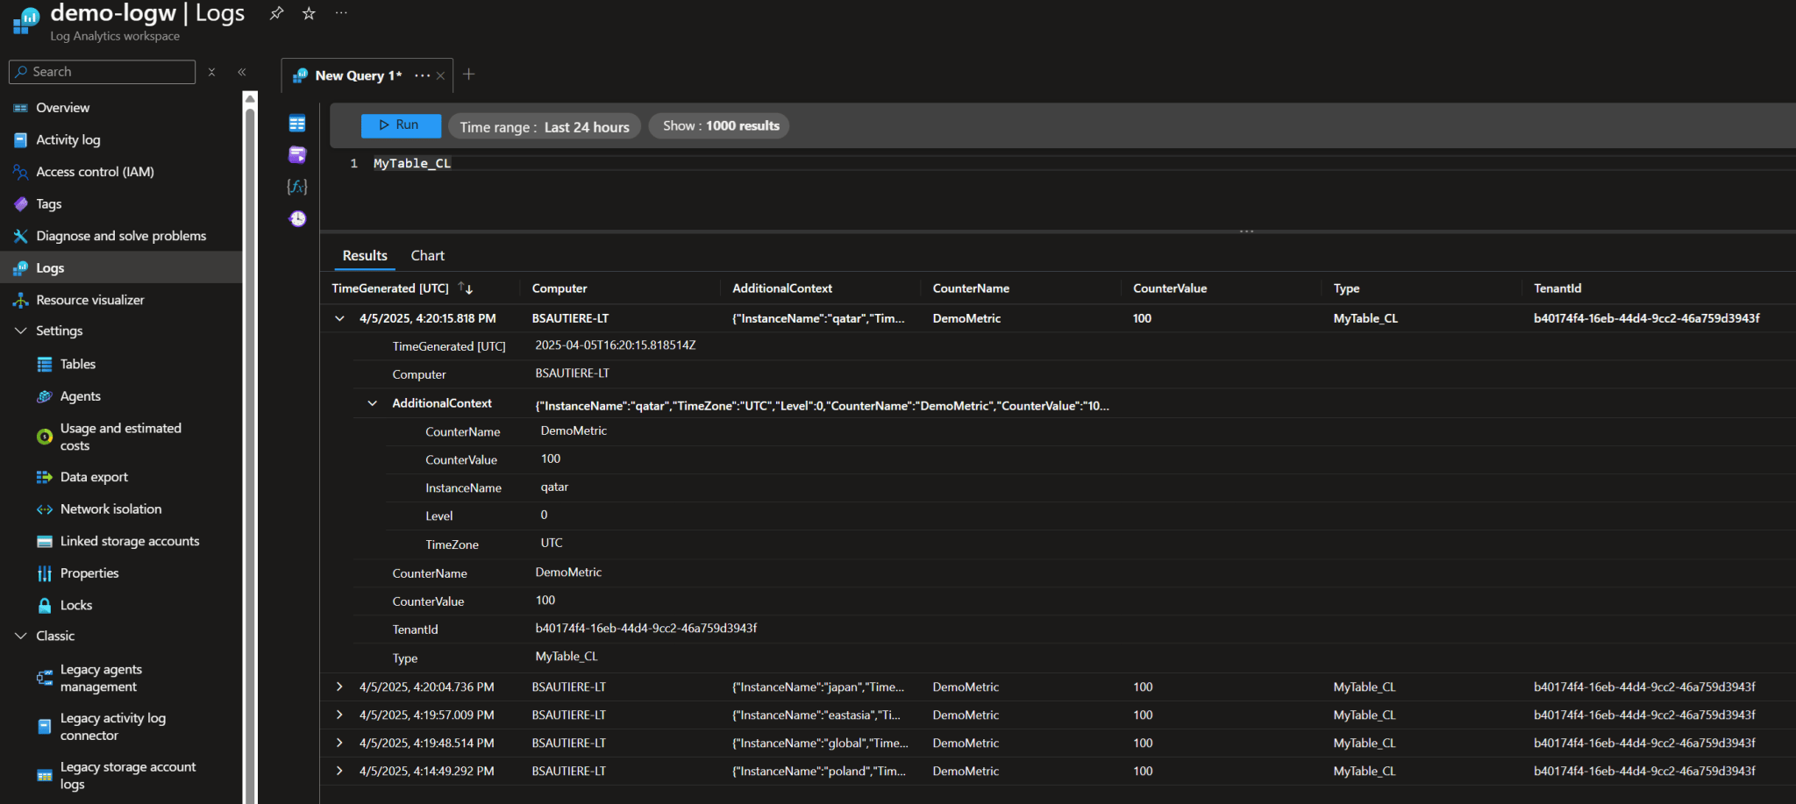
Task: Select the Results tab
Action: coord(365,255)
